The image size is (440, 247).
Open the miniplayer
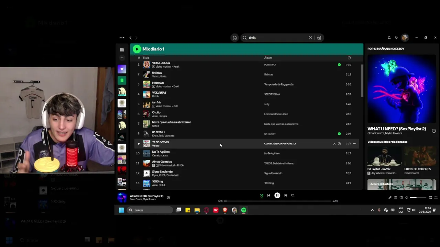click(430, 198)
